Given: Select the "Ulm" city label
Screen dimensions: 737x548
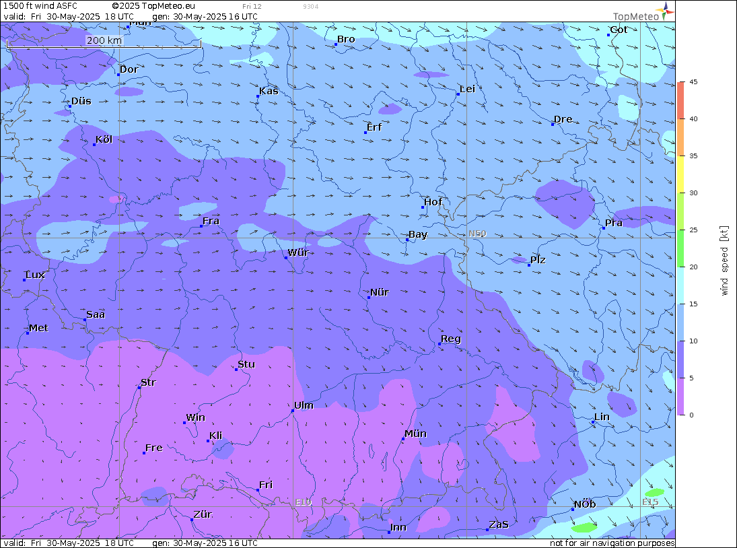Looking at the screenshot, I should 304,405.
